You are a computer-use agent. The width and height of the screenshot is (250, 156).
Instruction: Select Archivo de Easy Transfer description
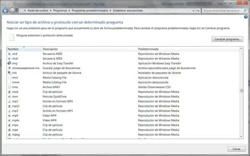coord(58,63)
